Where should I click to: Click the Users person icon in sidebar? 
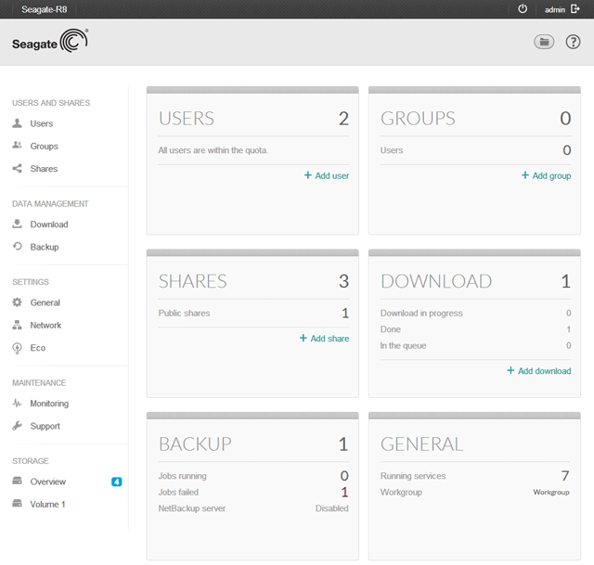tap(17, 123)
